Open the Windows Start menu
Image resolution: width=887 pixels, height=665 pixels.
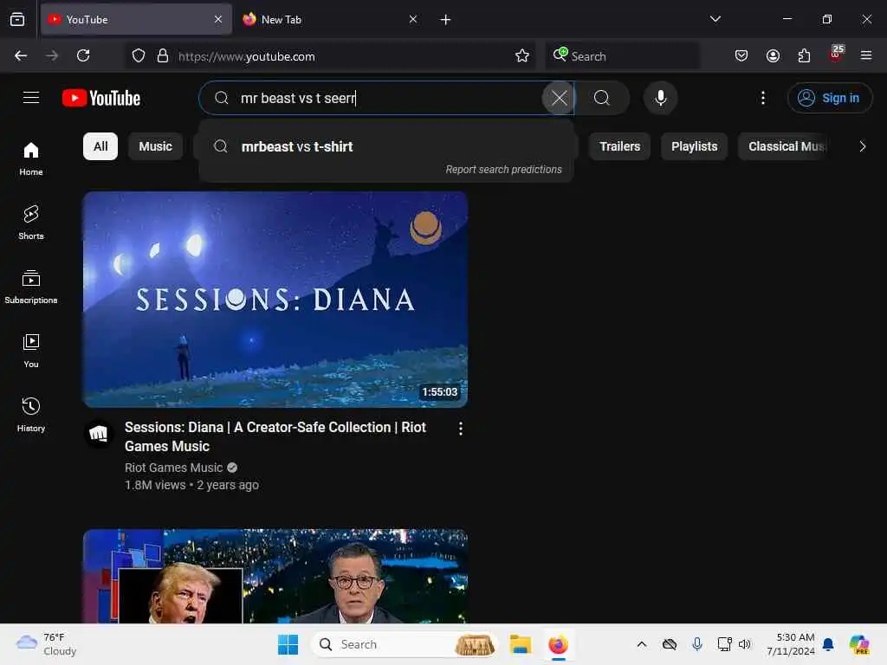click(x=288, y=644)
